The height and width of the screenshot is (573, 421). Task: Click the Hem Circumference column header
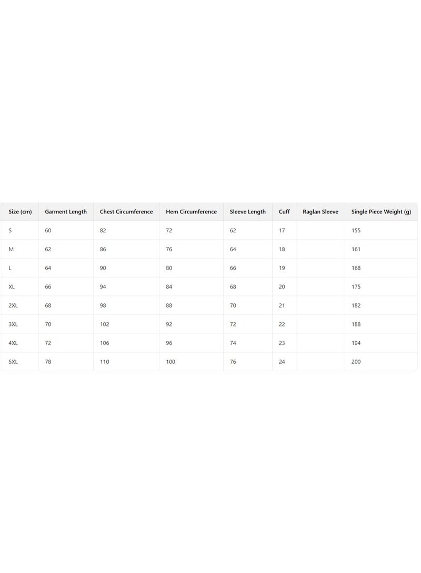pyautogui.click(x=191, y=212)
